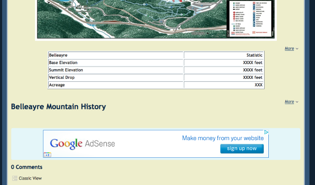Click the AdChoices icon on the ad

[266, 133]
